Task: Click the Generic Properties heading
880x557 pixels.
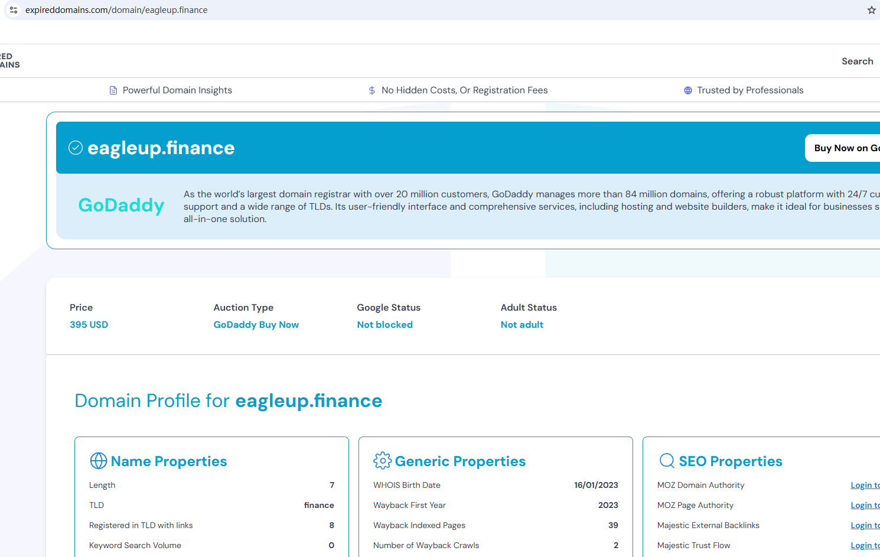Action: pos(460,461)
